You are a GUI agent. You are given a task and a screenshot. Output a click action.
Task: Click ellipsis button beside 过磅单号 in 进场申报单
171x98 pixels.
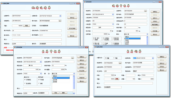145,11
